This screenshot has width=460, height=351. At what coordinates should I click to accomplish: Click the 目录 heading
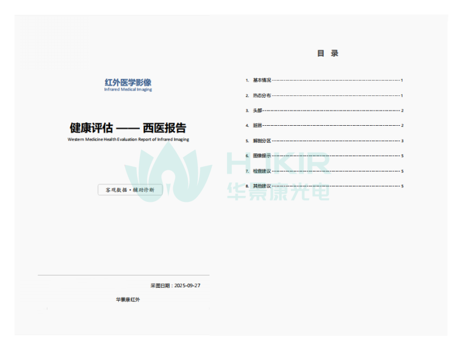(328, 53)
